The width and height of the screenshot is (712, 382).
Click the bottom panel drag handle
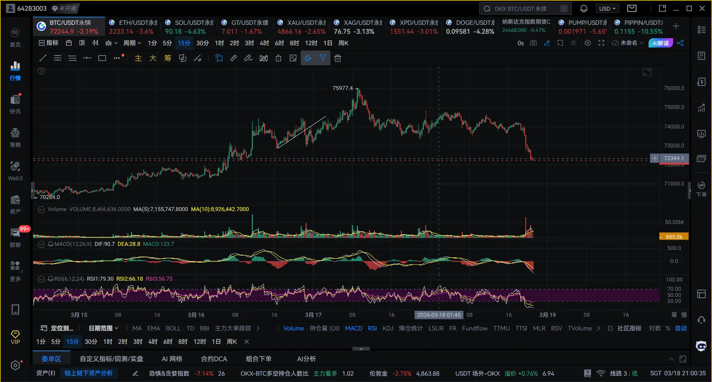pos(361,349)
